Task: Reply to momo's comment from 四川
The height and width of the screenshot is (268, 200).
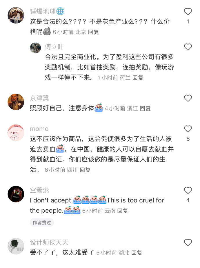Action: click(x=85, y=170)
